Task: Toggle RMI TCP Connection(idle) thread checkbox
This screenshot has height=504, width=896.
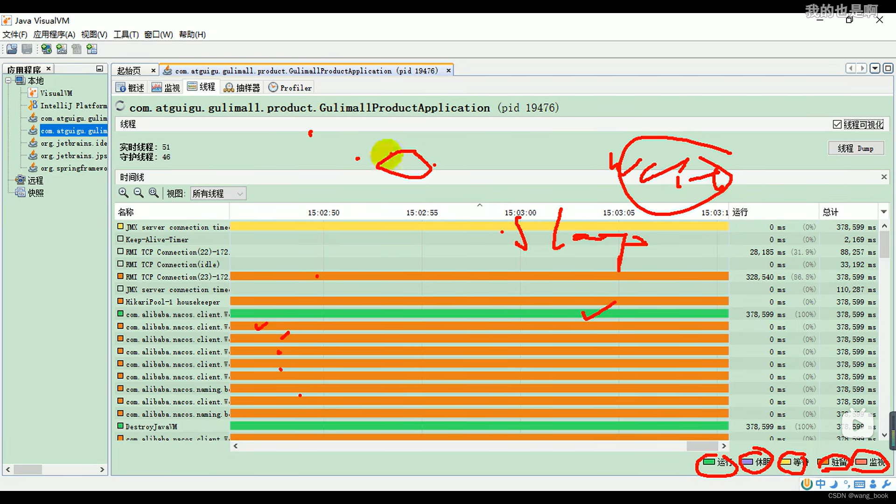Action: pyautogui.click(x=120, y=264)
